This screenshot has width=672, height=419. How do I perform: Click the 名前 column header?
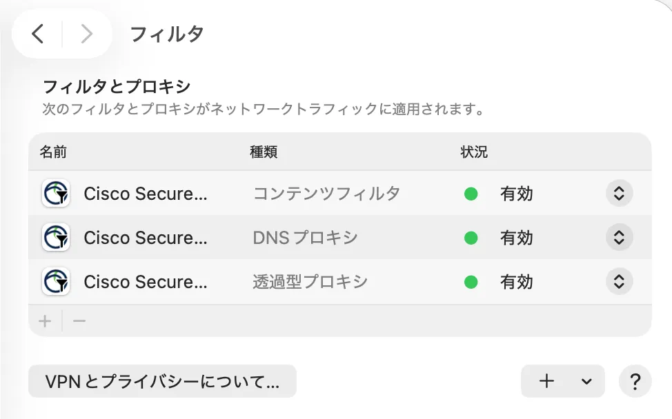pos(53,152)
